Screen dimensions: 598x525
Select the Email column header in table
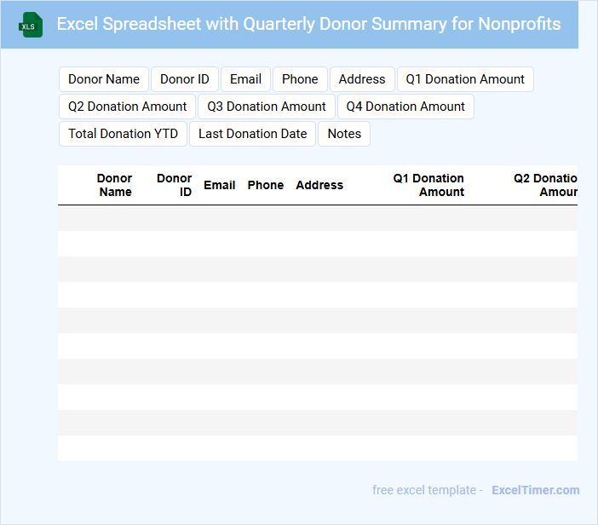(220, 185)
